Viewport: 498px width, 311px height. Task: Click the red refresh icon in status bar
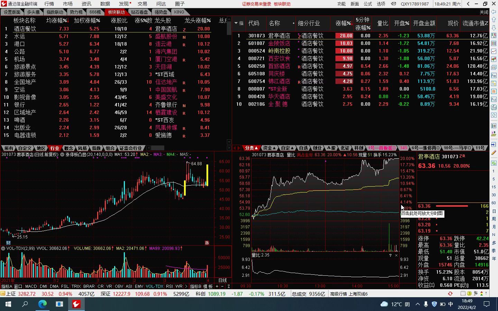click(450, 294)
